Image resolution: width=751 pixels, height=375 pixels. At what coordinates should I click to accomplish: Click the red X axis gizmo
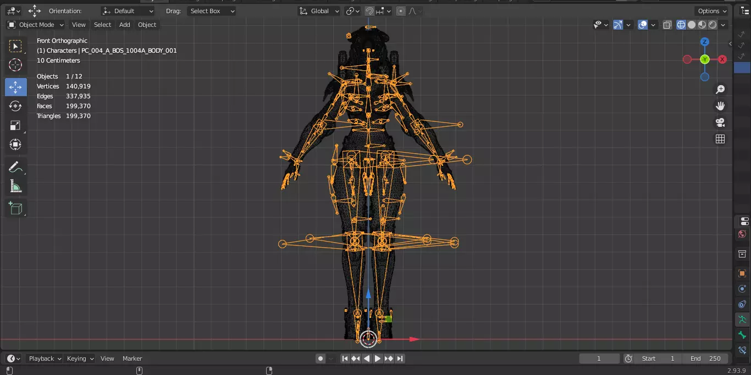(x=722, y=59)
